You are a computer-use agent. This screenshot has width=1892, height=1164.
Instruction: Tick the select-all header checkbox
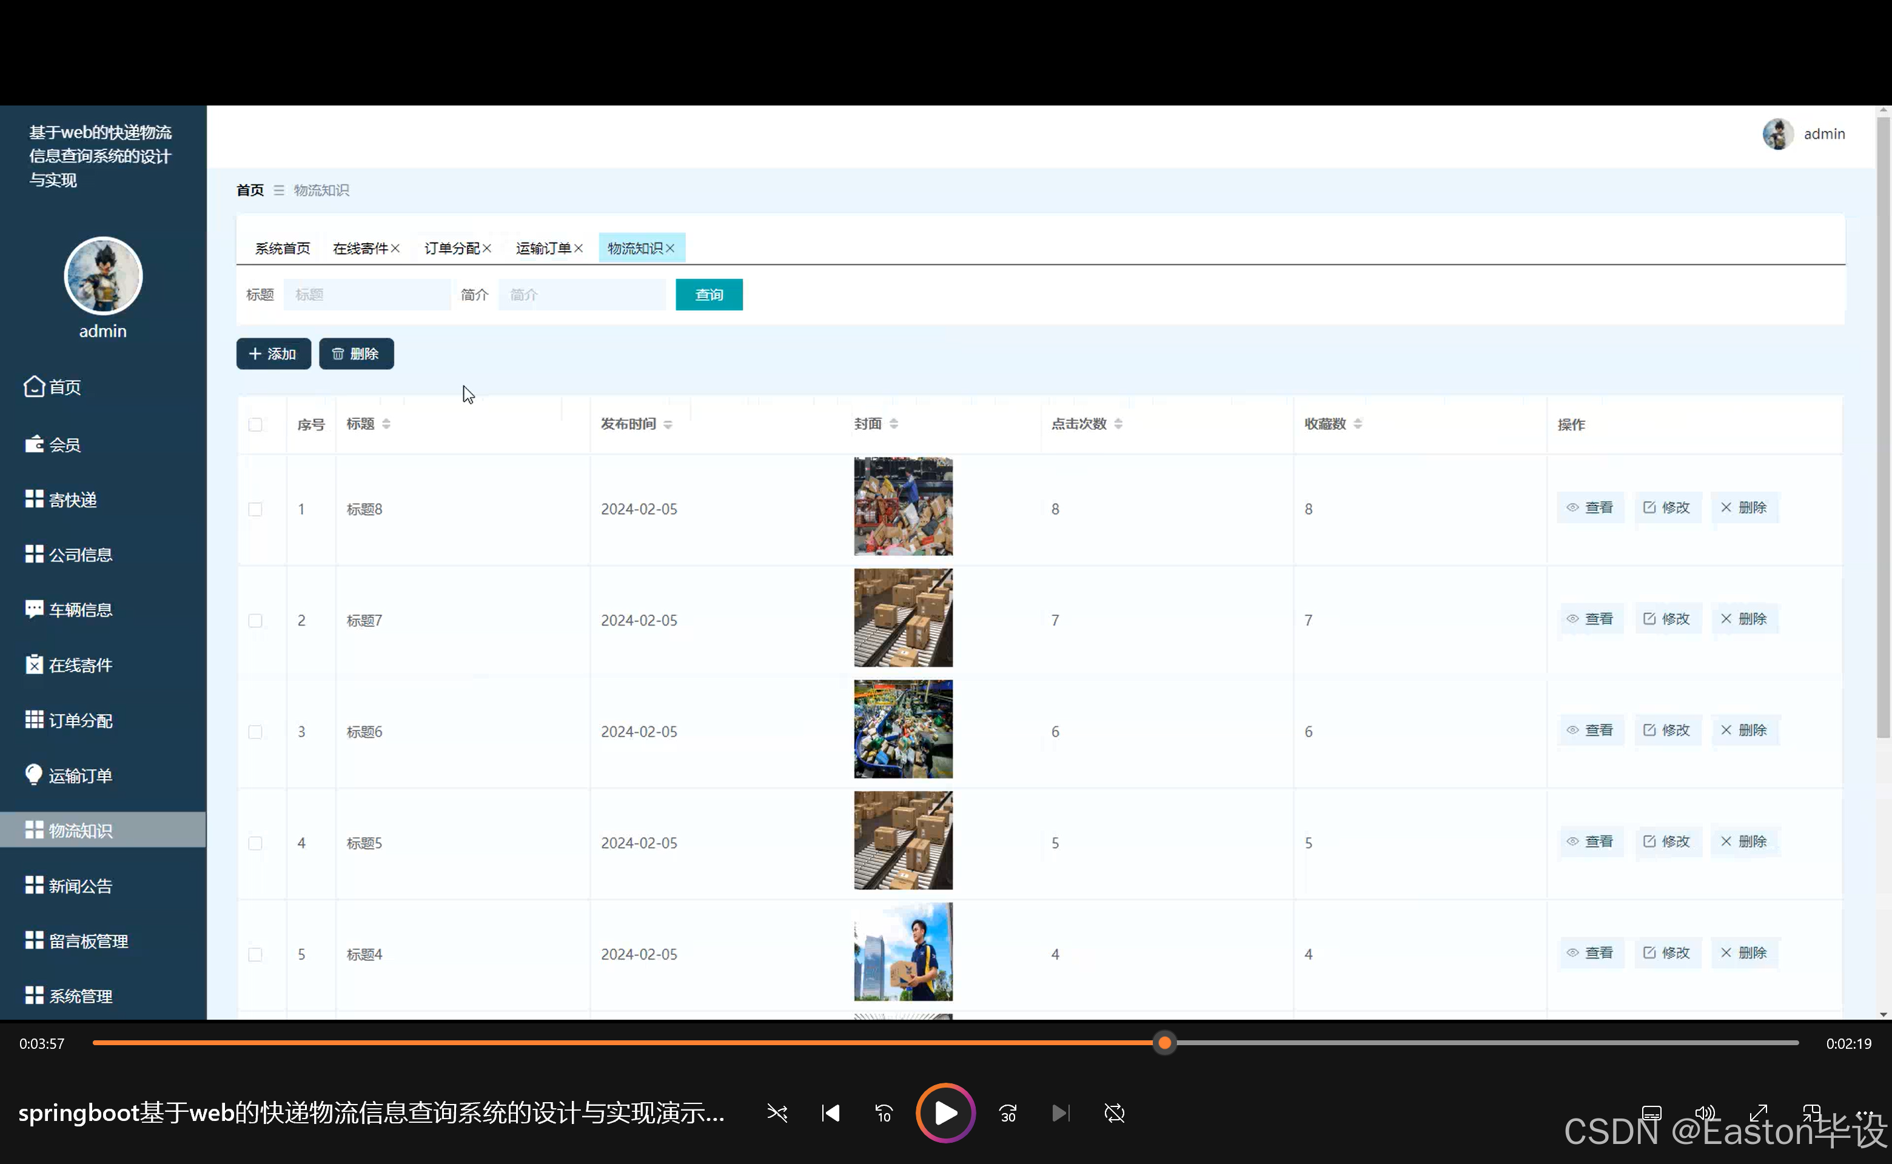[255, 425]
